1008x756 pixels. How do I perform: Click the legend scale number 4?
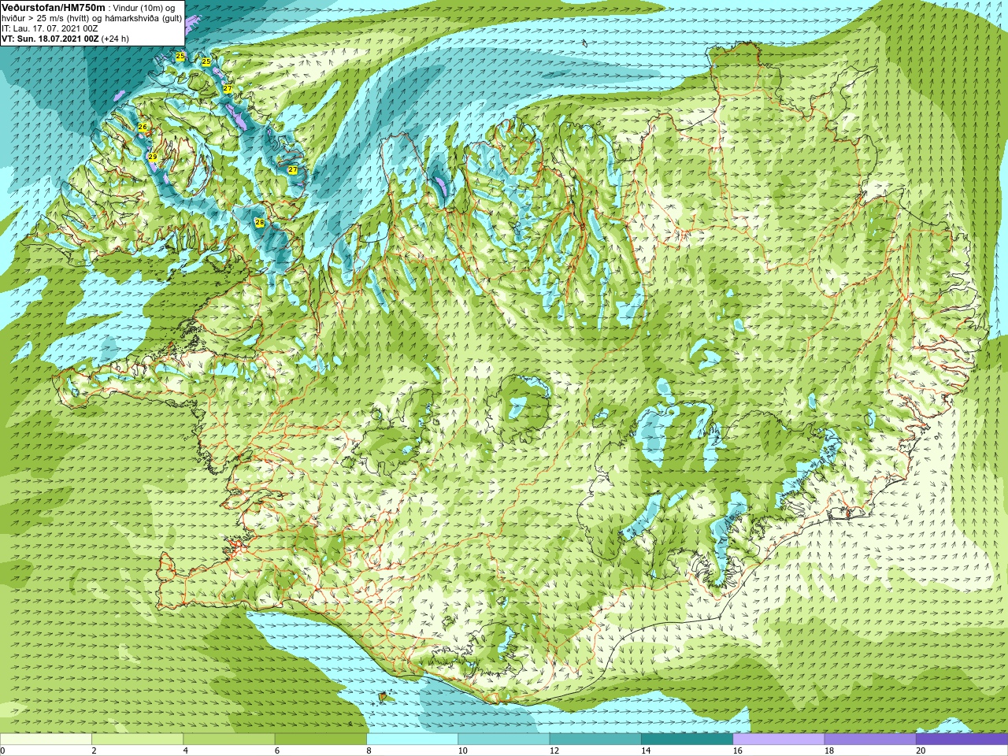pos(185,750)
